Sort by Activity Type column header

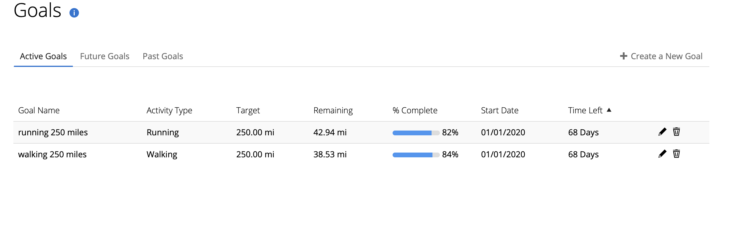tap(169, 110)
